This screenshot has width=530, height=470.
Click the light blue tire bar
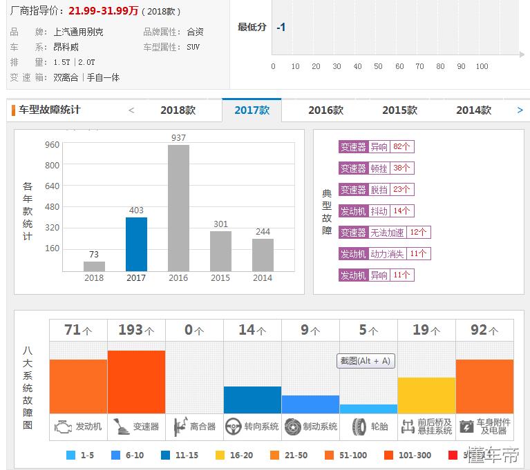(x=369, y=409)
